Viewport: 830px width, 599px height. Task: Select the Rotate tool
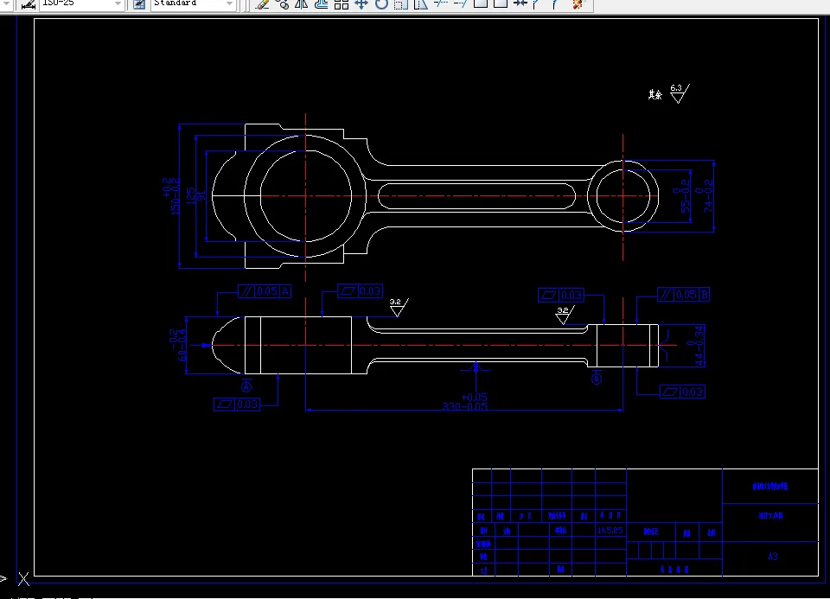381,4
